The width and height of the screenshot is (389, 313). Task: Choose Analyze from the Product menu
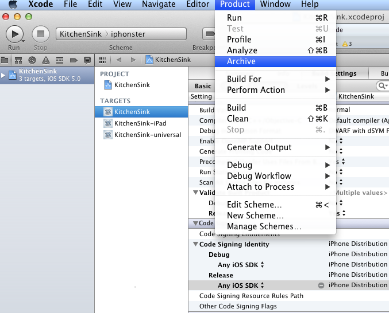(x=275, y=50)
